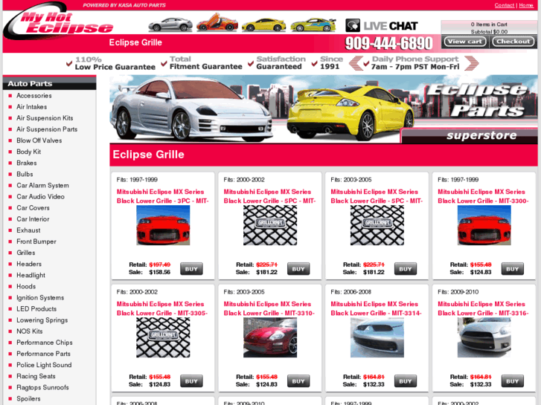541x405 pixels.
Task: Buy the 3PC grille priced $158.56
Action: (x=191, y=269)
